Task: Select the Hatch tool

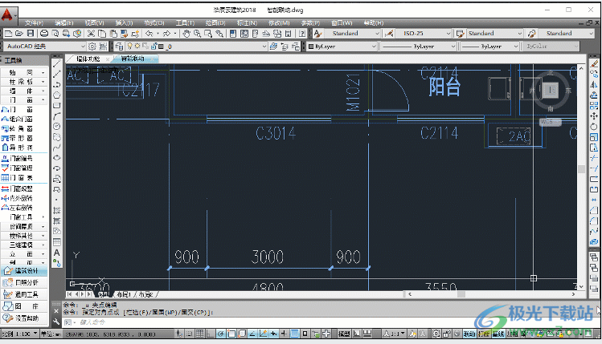Action: (57, 210)
